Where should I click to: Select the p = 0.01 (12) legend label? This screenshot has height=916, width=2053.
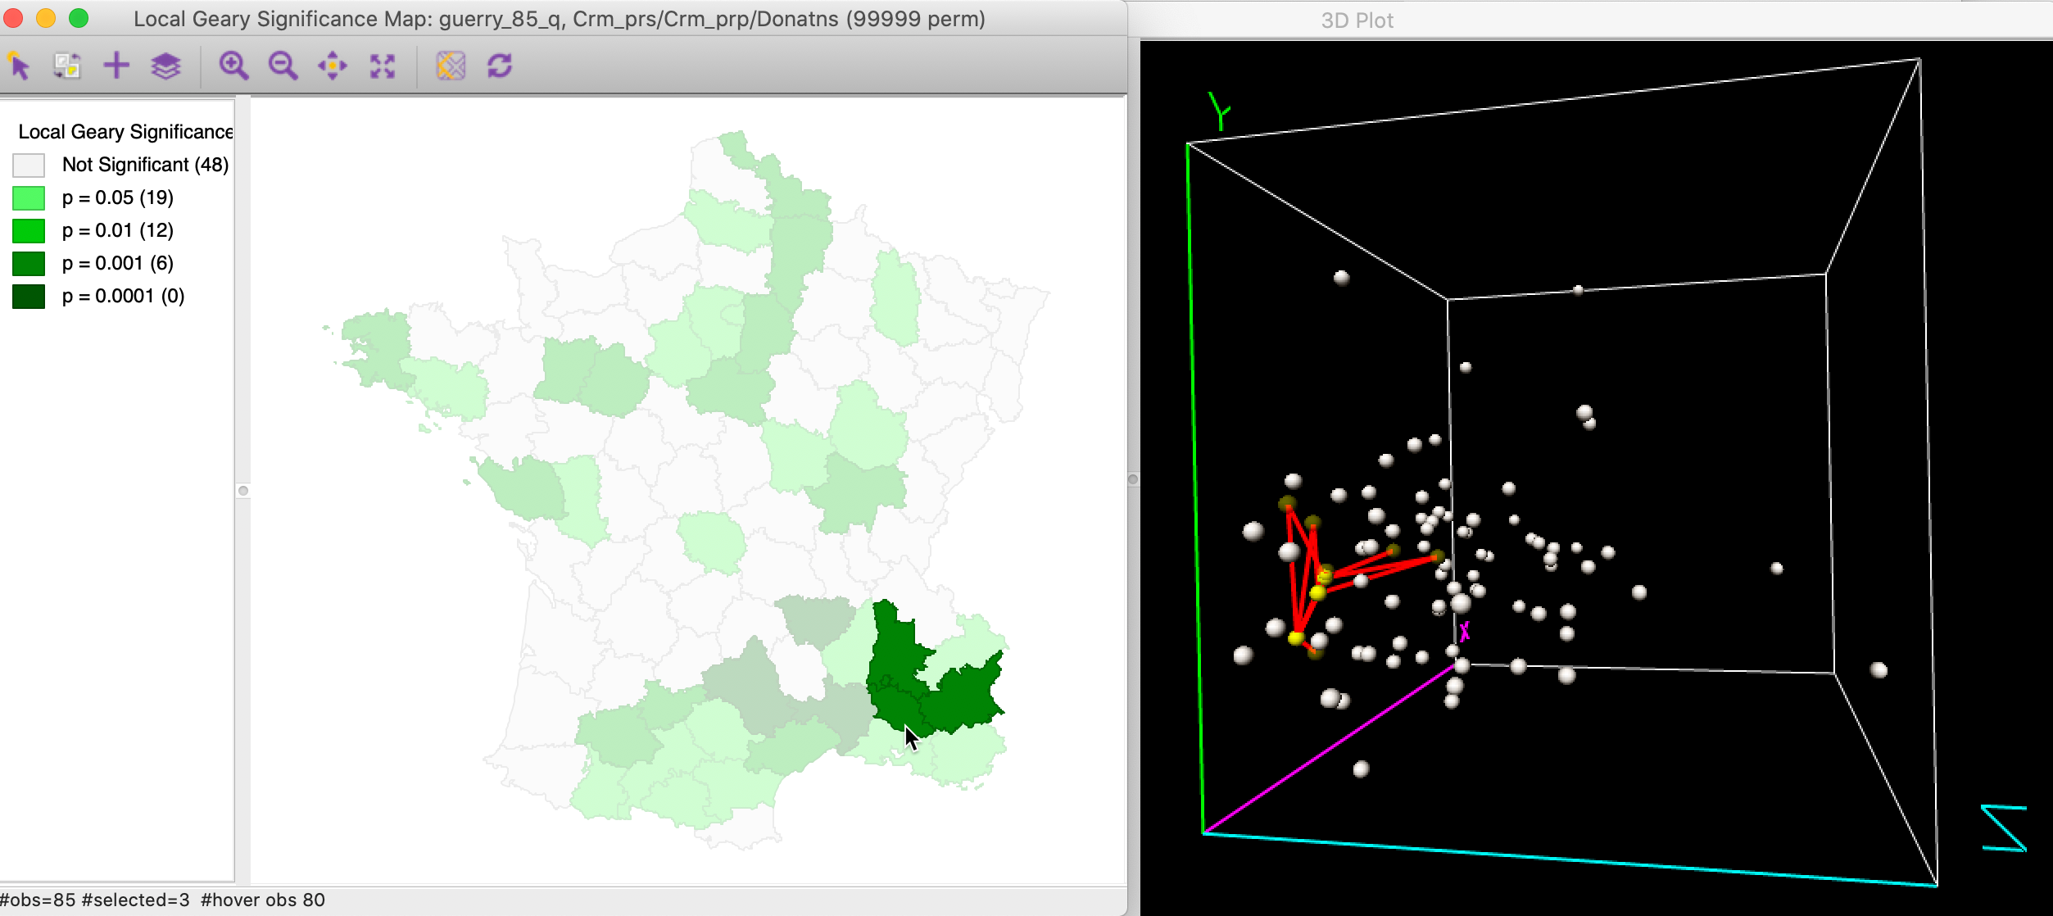click(118, 231)
